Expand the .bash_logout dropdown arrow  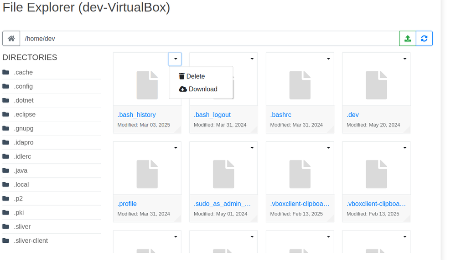252,59
